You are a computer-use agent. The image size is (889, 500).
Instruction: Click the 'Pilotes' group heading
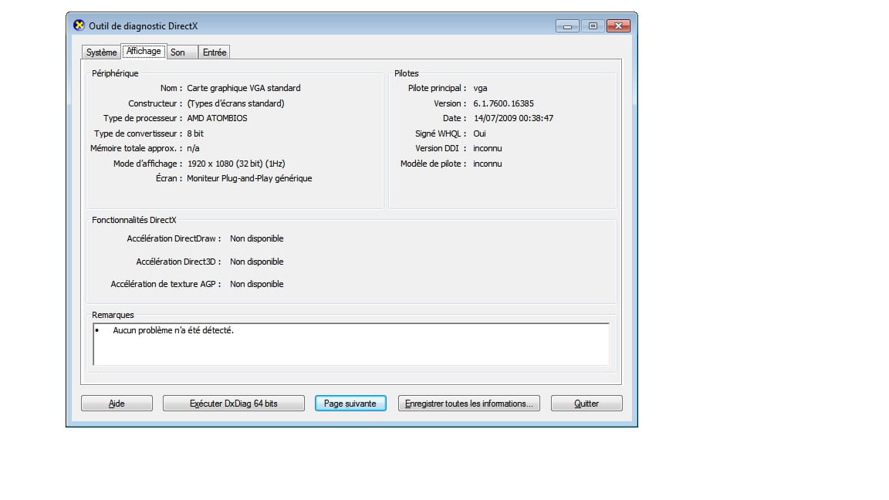407,73
